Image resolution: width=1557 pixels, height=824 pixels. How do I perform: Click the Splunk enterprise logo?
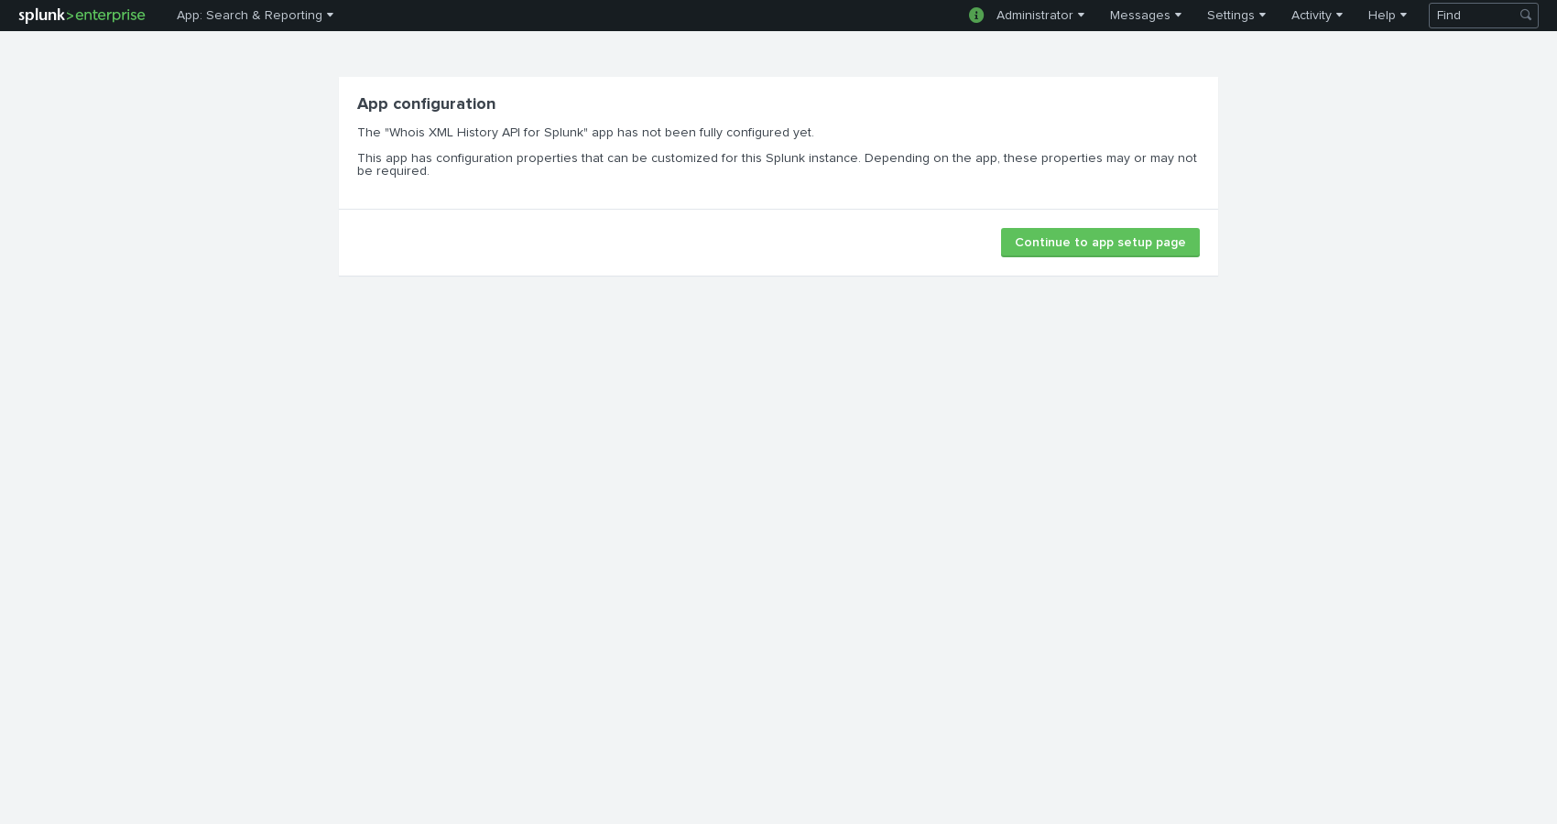pyautogui.click(x=82, y=16)
